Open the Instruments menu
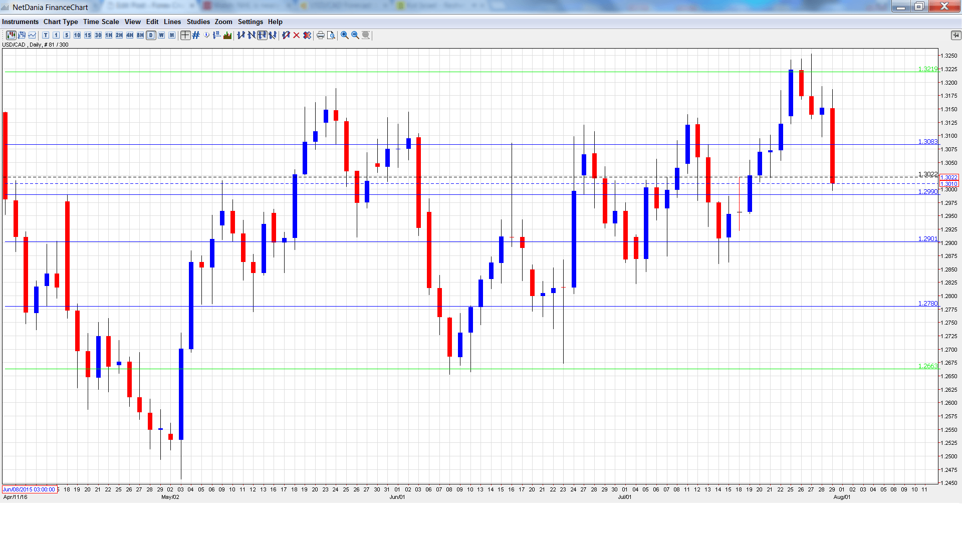Image resolution: width=962 pixels, height=541 pixels. (x=20, y=22)
